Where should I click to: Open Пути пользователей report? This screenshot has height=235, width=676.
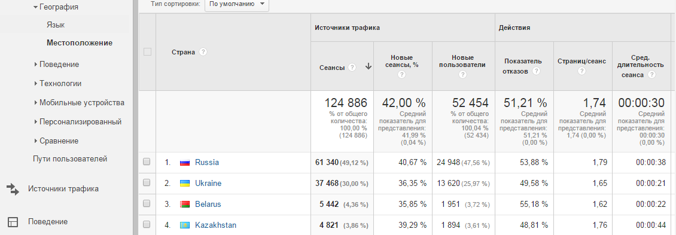[70, 158]
